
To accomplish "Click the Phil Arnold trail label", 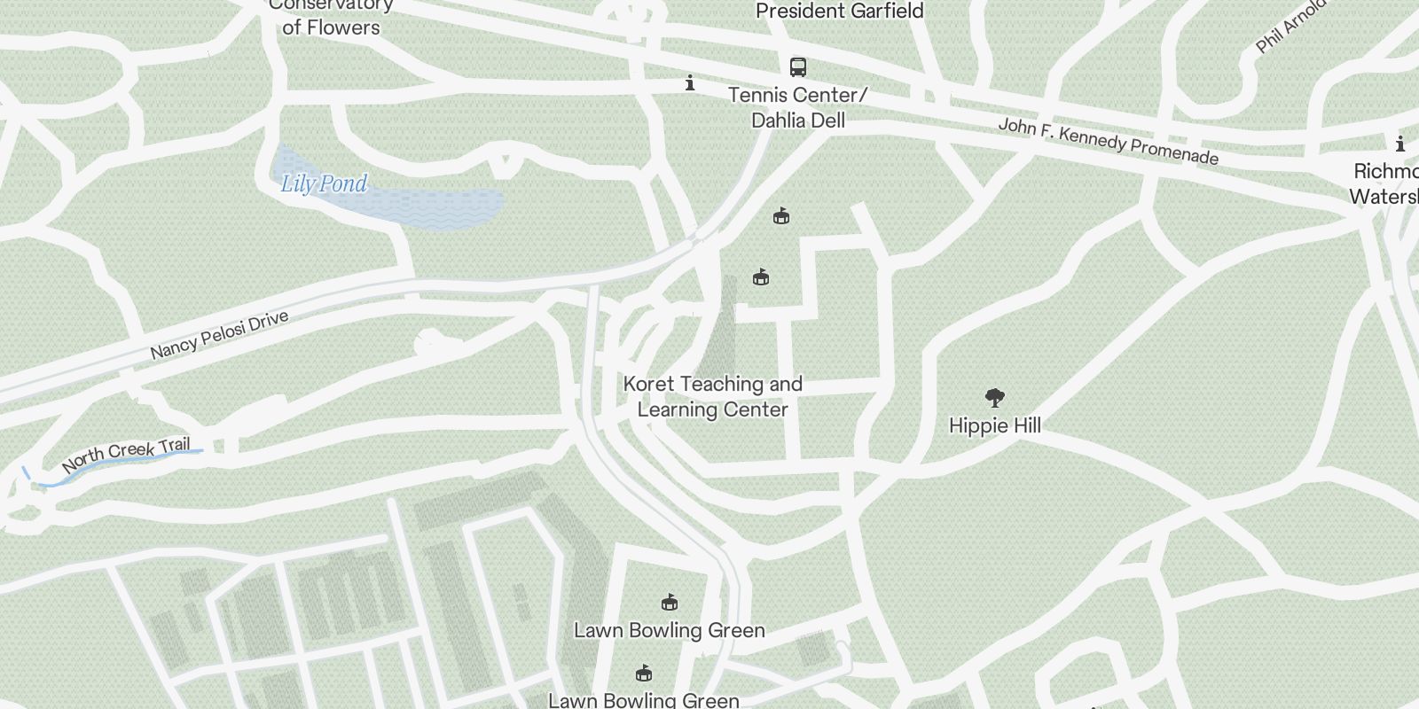I will 1290,27.
